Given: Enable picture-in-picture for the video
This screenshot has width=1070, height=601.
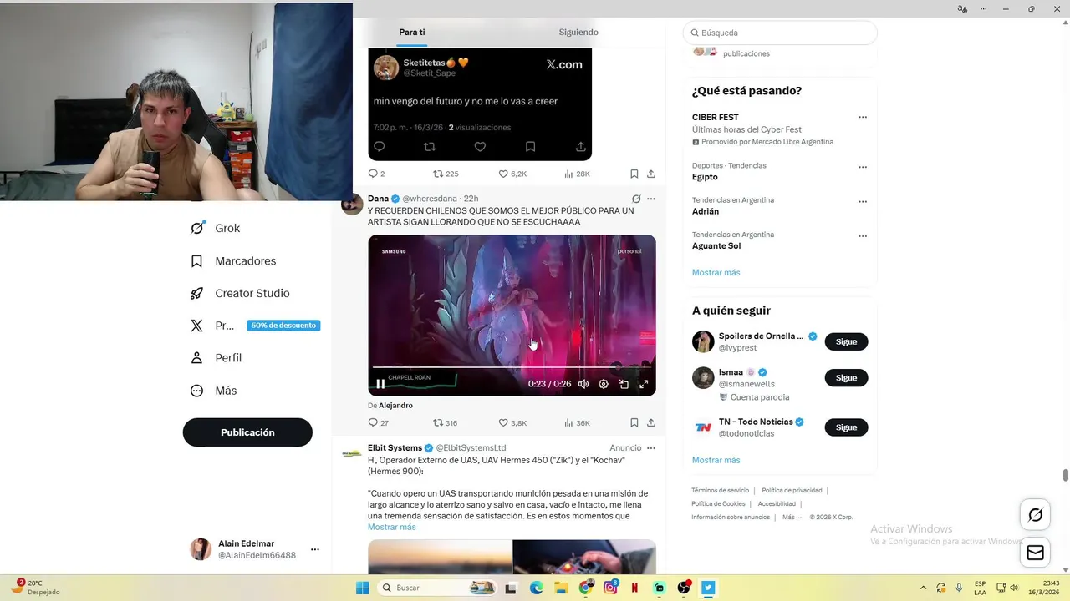Looking at the screenshot, I should pyautogui.click(x=624, y=384).
